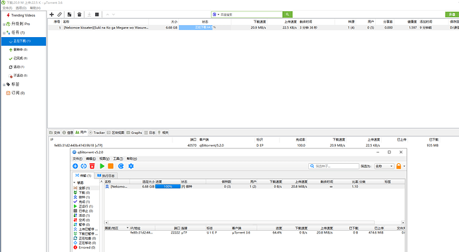This screenshot has width=459, height=252.
Task: Open the search engine dropdown in uTorrent search box
Action: (216, 15)
